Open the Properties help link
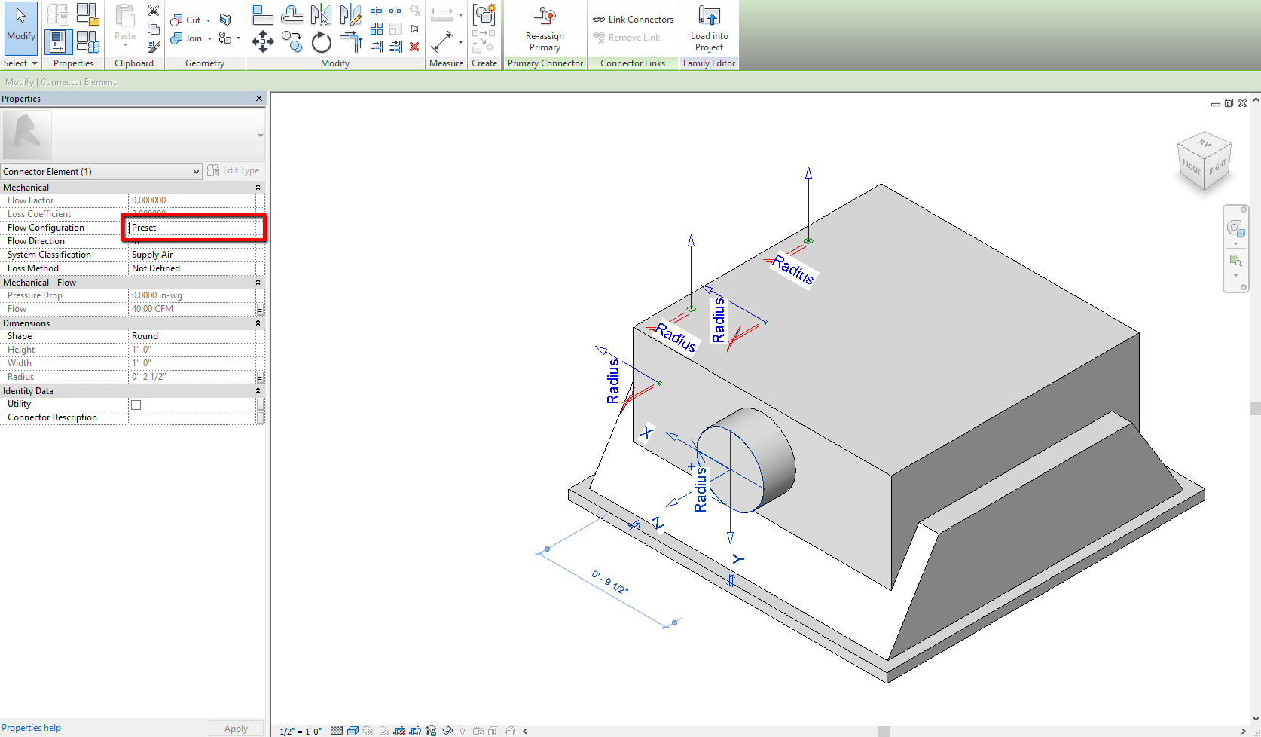 31,727
